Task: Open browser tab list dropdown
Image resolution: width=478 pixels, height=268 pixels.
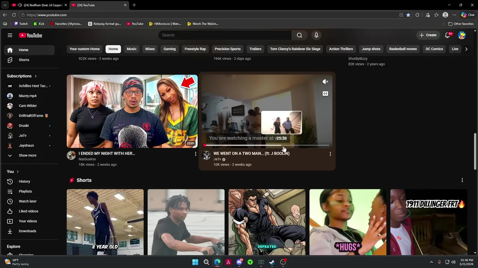Action: (x=5, y=5)
